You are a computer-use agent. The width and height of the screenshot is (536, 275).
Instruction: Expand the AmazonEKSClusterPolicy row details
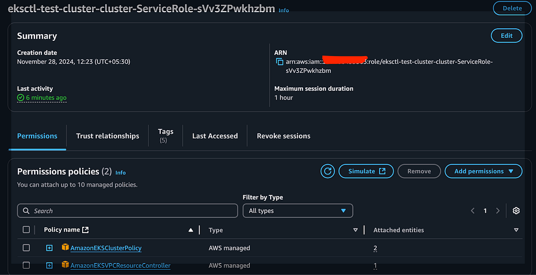point(49,248)
